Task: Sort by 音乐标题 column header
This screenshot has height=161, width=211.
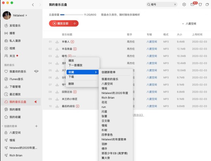Action: pos(67,34)
